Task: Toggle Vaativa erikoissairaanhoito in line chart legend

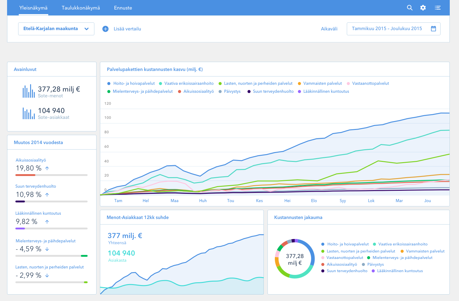Action: pos(186,84)
